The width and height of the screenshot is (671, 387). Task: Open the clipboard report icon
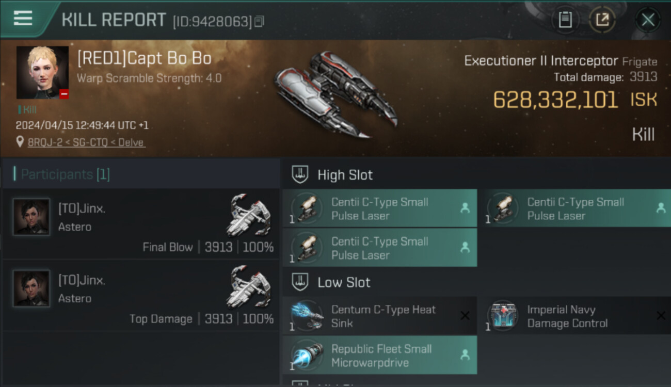pyautogui.click(x=565, y=20)
